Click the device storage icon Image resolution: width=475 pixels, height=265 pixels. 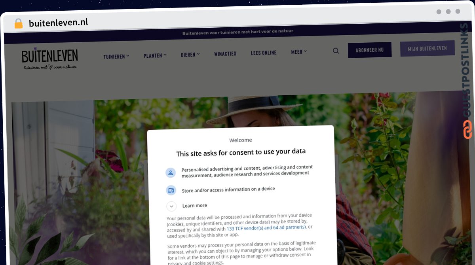click(x=171, y=190)
